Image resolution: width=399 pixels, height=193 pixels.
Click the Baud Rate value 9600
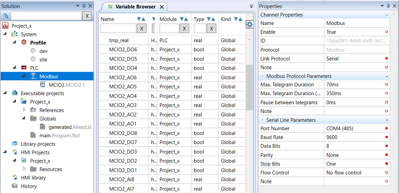point(332,137)
